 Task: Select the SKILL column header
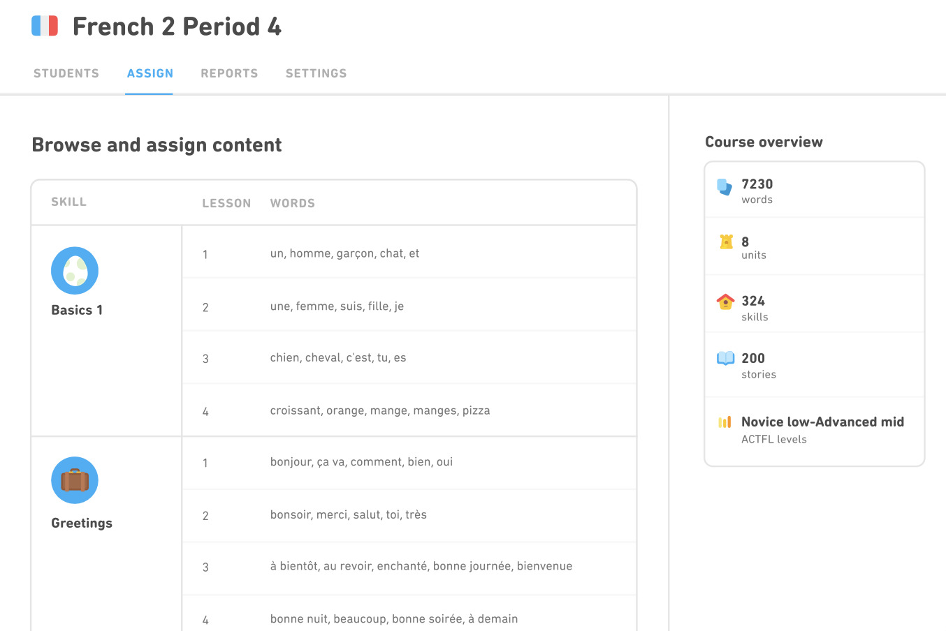pos(68,201)
